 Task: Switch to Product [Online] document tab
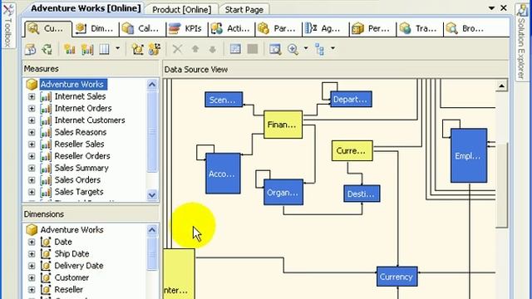click(x=181, y=10)
